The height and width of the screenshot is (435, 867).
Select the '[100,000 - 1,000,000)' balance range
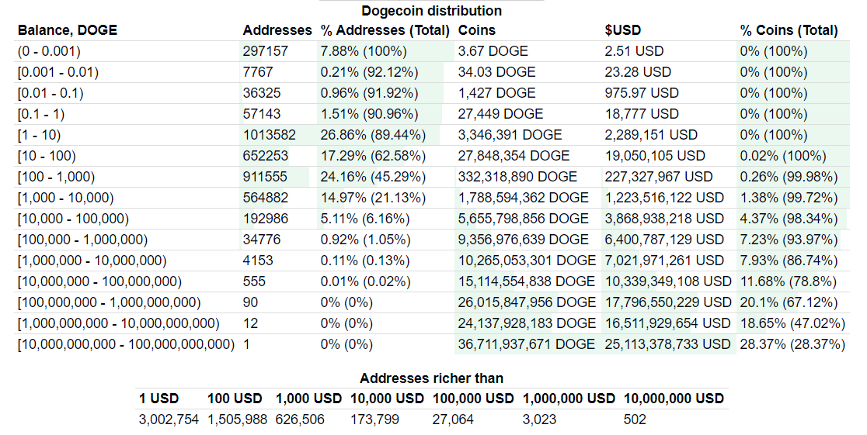point(83,240)
